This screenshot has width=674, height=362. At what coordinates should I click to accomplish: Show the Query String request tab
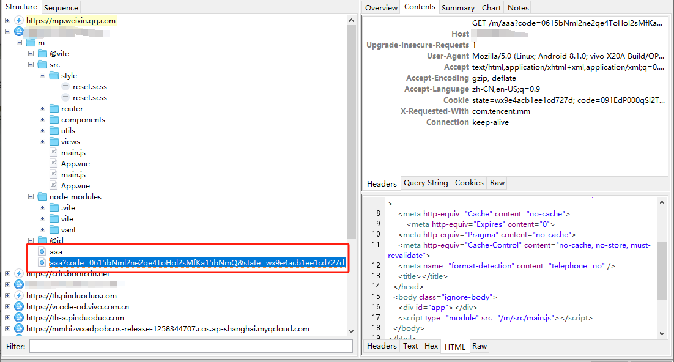(426, 183)
